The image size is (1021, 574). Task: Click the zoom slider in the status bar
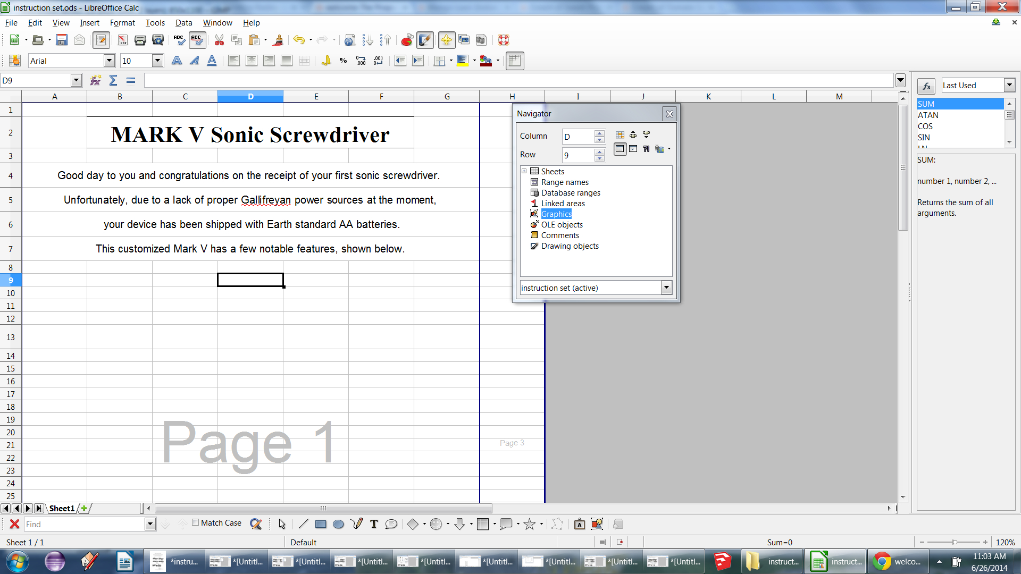[954, 542]
